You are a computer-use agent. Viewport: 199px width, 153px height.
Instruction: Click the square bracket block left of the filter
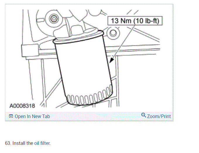[x=30, y=50]
